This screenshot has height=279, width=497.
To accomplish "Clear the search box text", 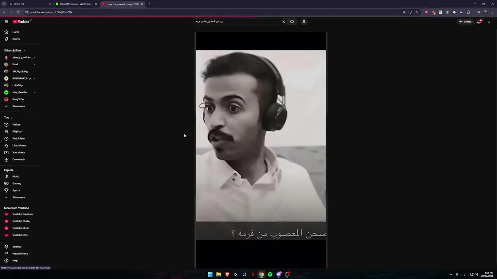I will [283, 22].
